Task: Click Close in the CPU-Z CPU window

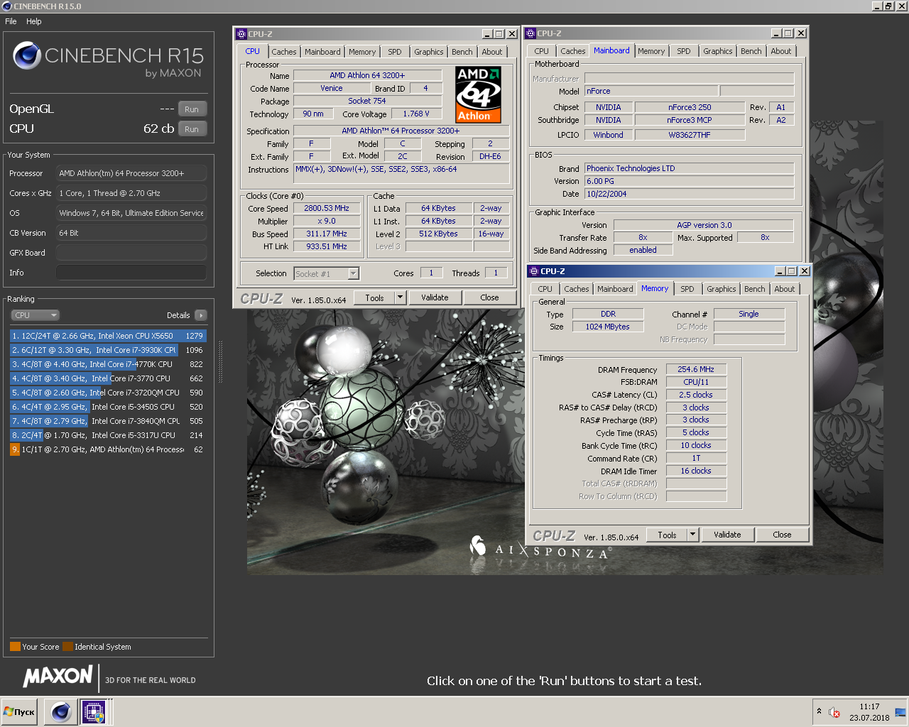Action: (489, 297)
